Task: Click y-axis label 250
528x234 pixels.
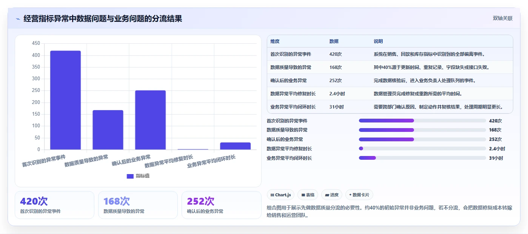Action: [36, 90]
